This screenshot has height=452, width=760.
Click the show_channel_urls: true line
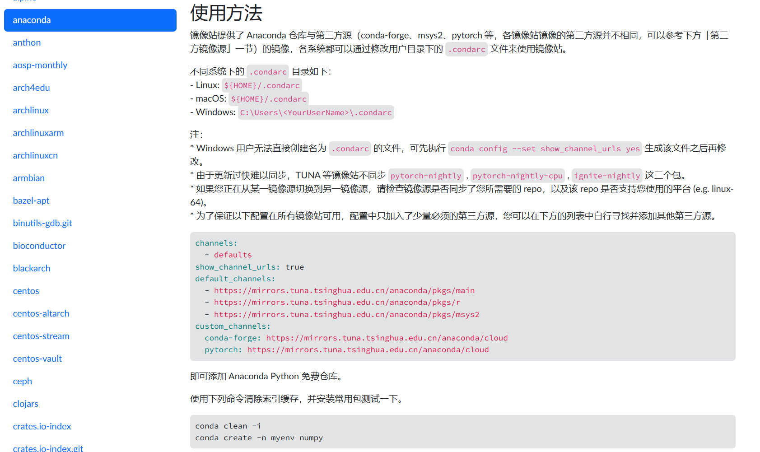click(x=250, y=267)
